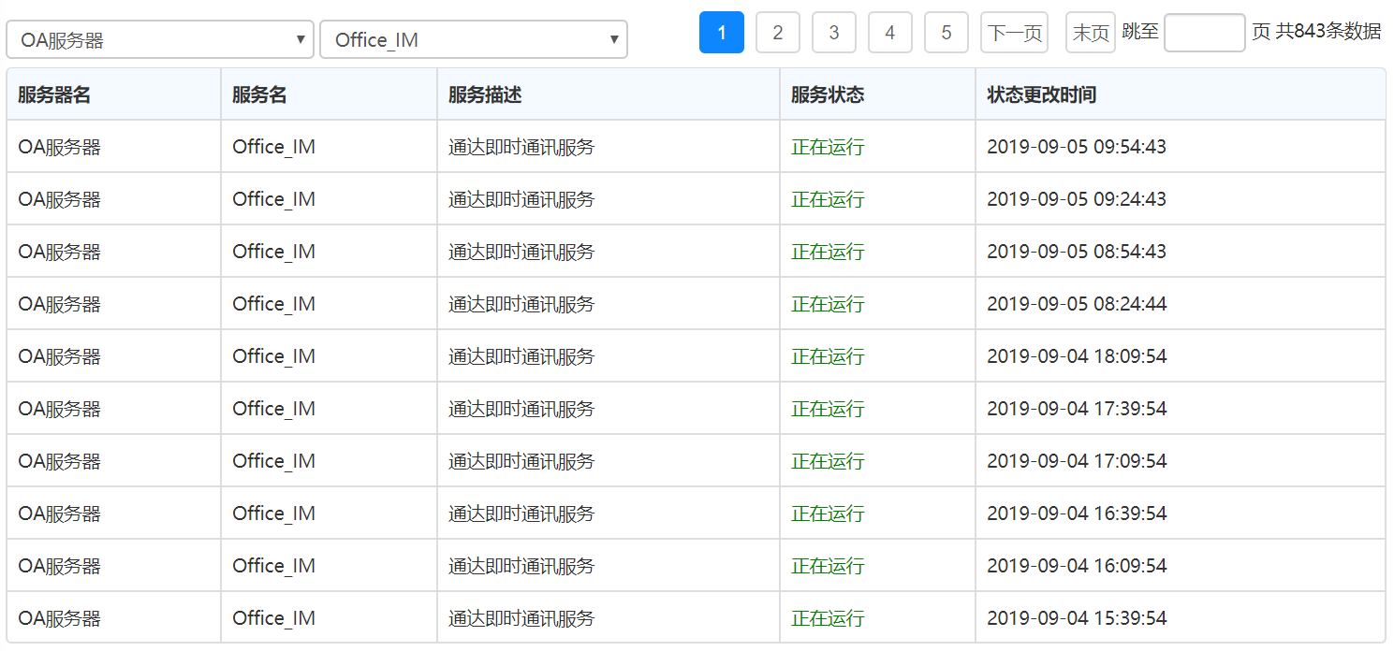This screenshot has height=651, width=1394.
Task: Select row with timestamp 2019-09-05 09:54:43
Action: (1077, 147)
